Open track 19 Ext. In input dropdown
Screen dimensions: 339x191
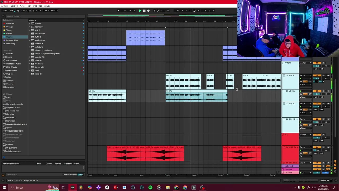[306, 76]
